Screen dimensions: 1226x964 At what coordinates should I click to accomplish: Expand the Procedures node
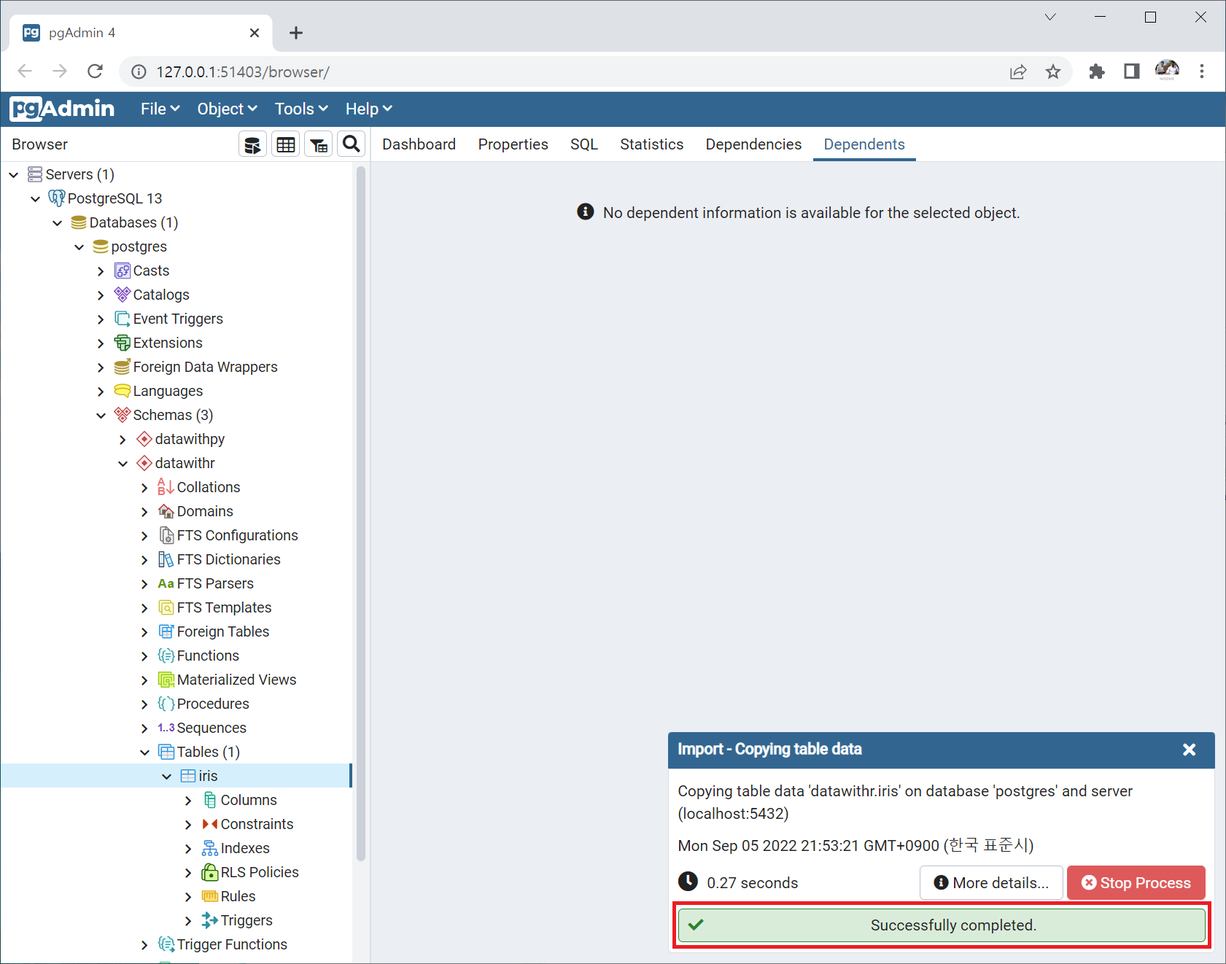(144, 704)
